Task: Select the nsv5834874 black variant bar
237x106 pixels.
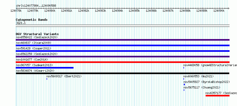Action: pyautogui.click(x=122, y=73)
